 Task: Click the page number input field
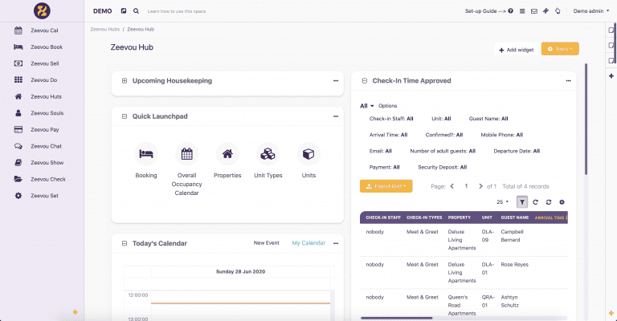coord(466,186)
